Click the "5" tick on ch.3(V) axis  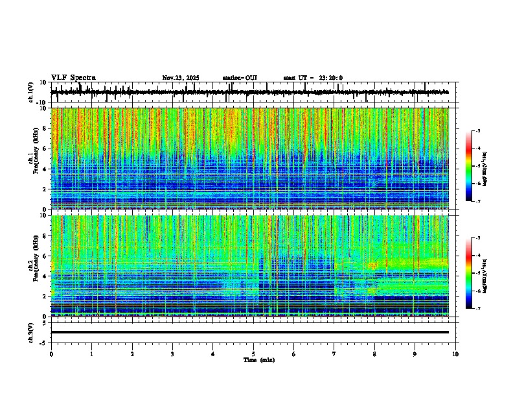tap(45, 323)
